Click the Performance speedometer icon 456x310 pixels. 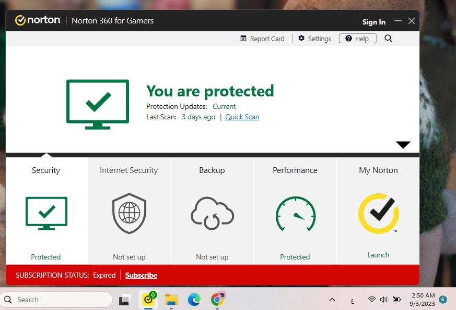tap(296, 214)
